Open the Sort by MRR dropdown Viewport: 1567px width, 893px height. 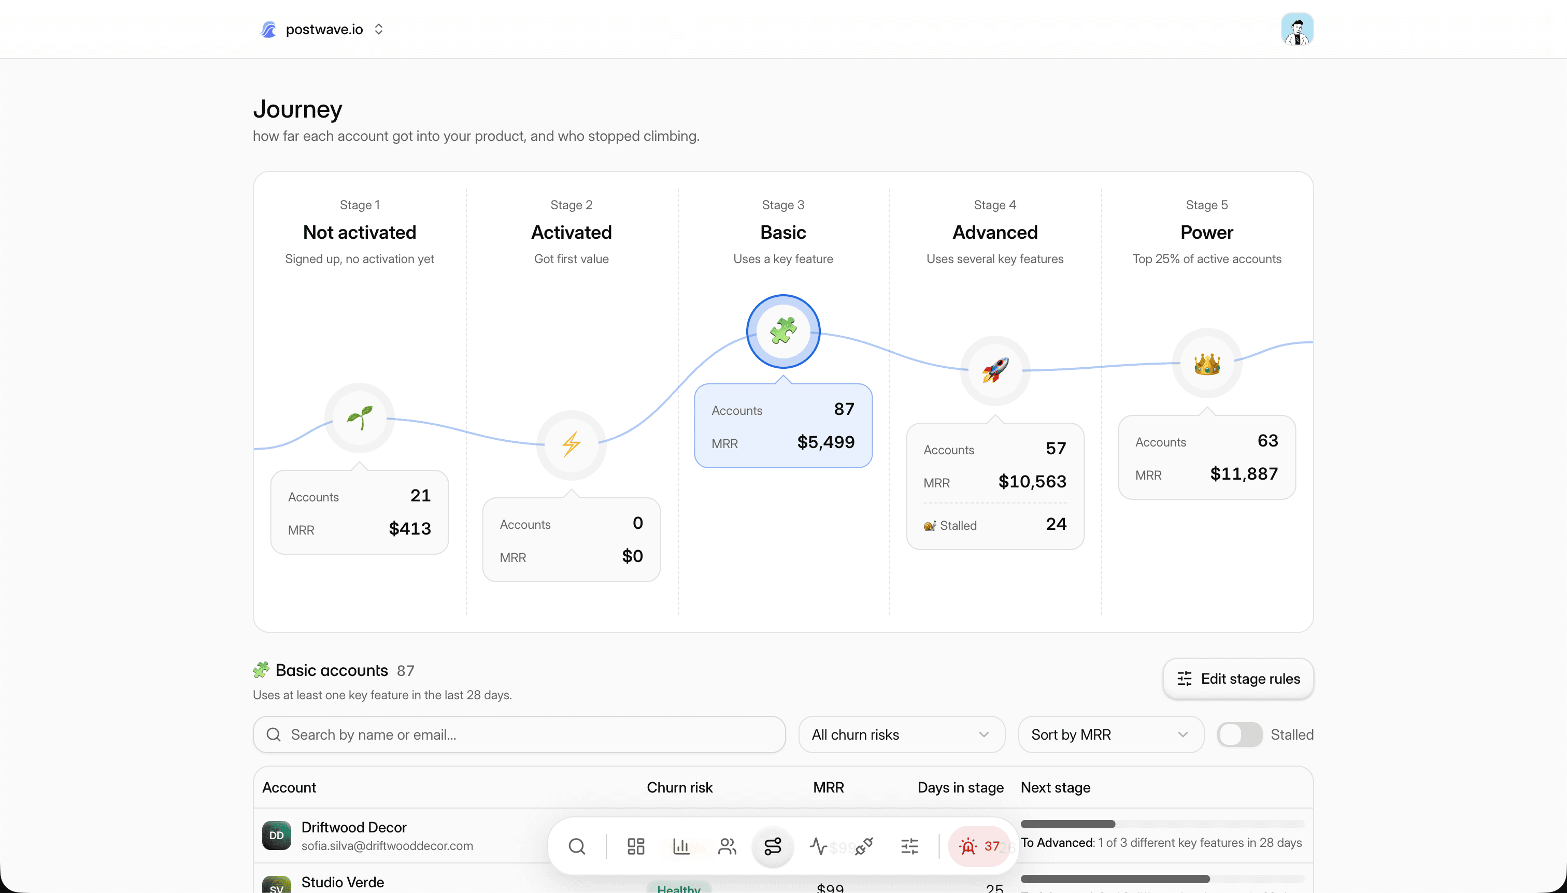(1110, 734)
